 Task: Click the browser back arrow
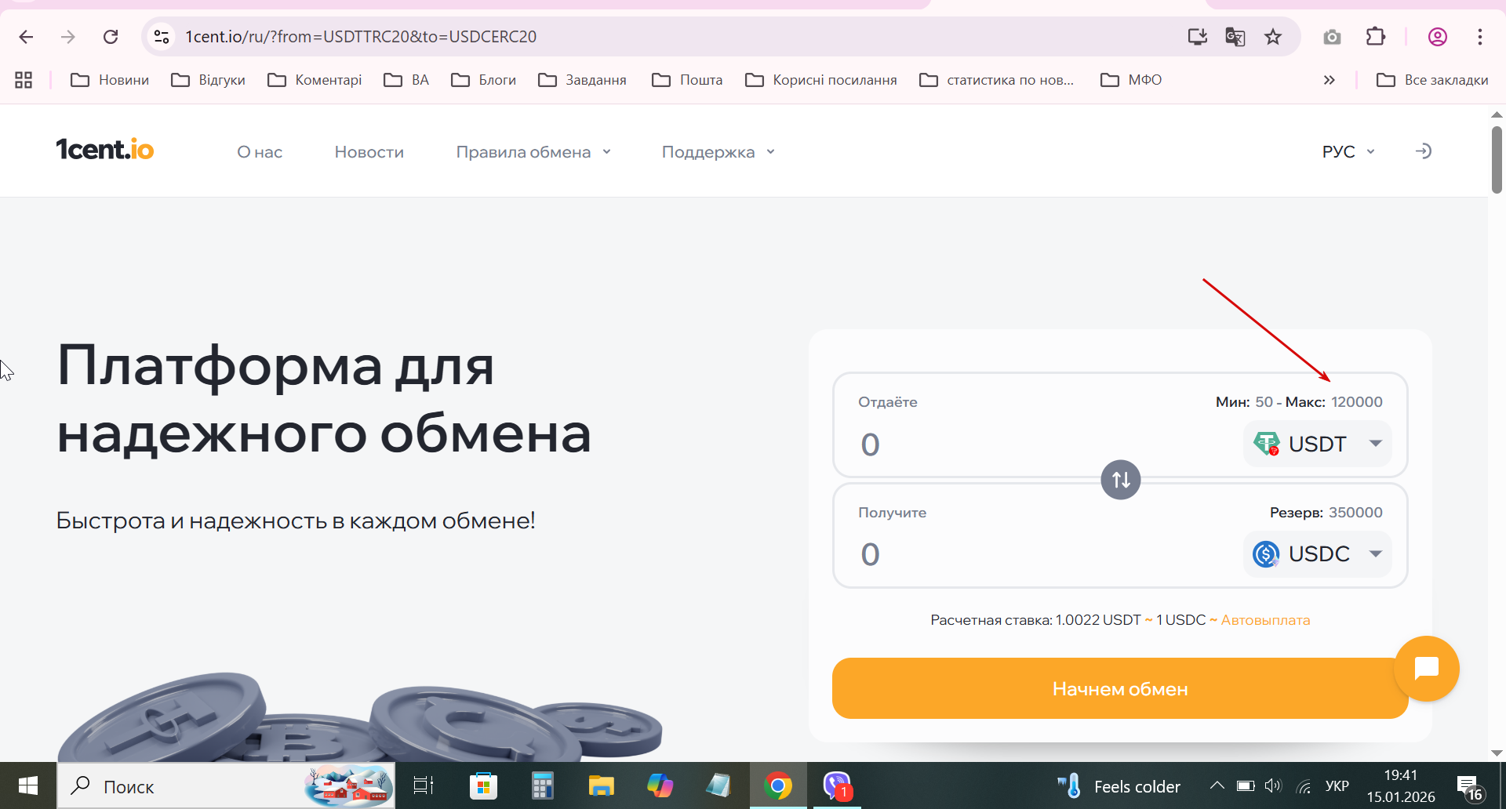pyautogui.click(x=26, y=37)
